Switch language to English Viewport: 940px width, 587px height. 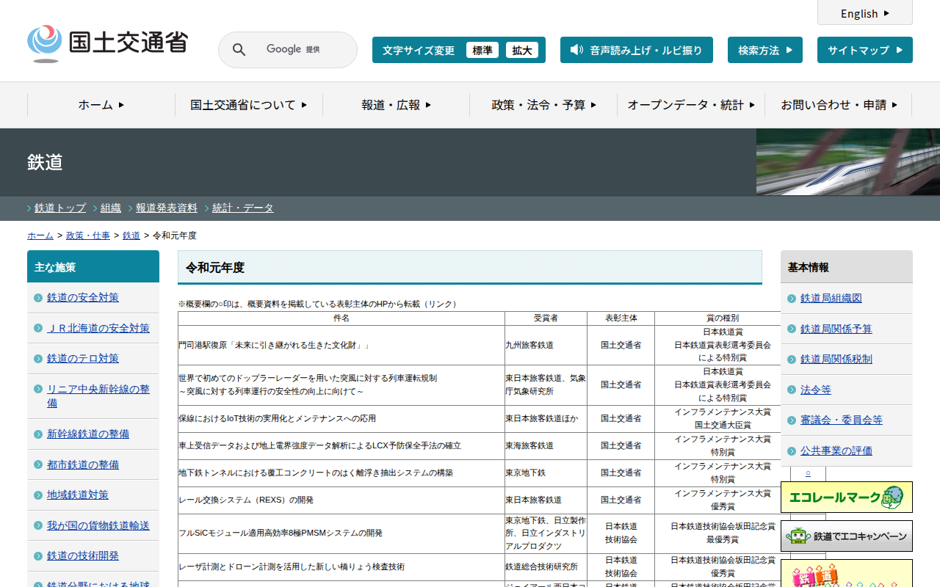(x=864, y=13)
